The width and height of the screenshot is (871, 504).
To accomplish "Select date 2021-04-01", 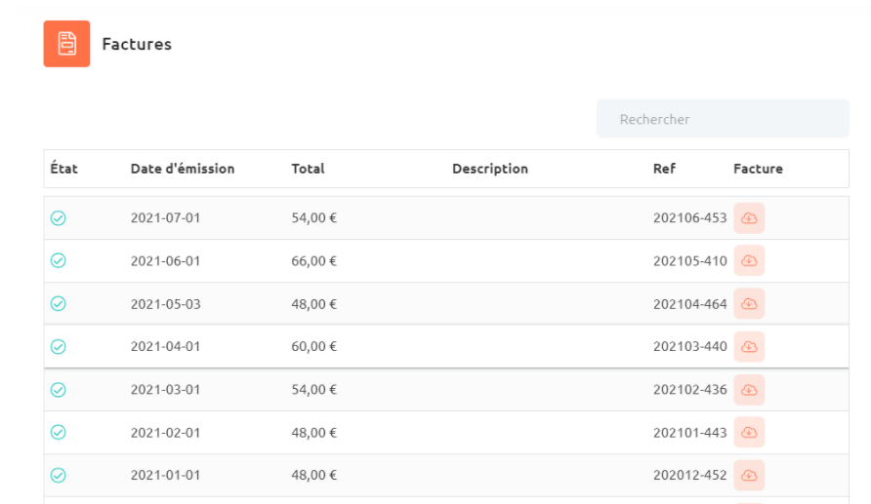I will (x=166, y=346).
